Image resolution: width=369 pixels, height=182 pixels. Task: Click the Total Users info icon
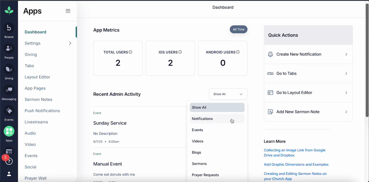point(130,52)
